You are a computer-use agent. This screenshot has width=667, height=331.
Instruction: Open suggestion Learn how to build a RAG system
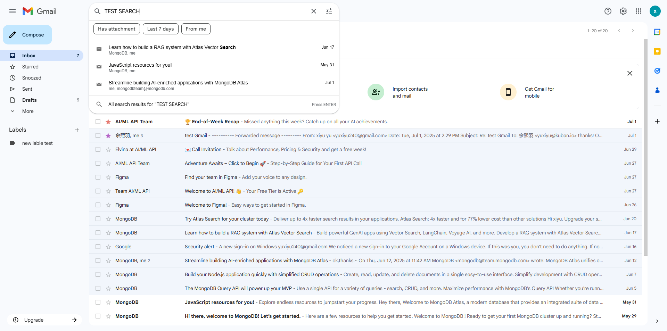(214, 50)
